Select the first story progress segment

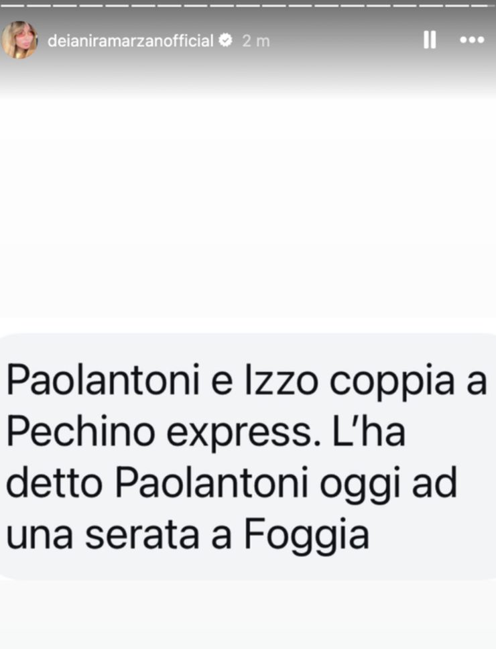13,6
